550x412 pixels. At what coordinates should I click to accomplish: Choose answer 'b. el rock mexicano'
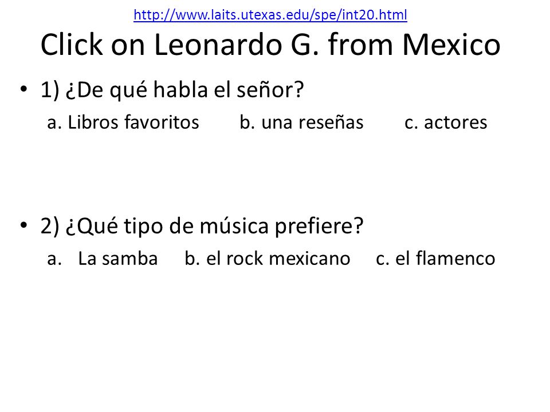[268, 259]
